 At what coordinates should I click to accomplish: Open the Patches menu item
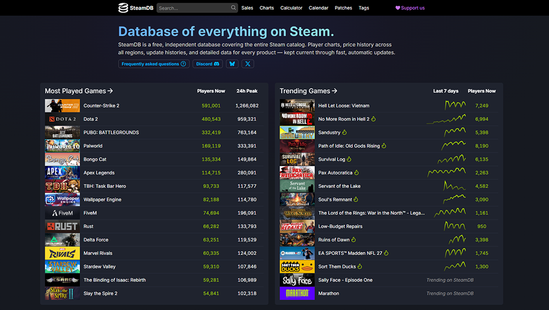(344, 8)
